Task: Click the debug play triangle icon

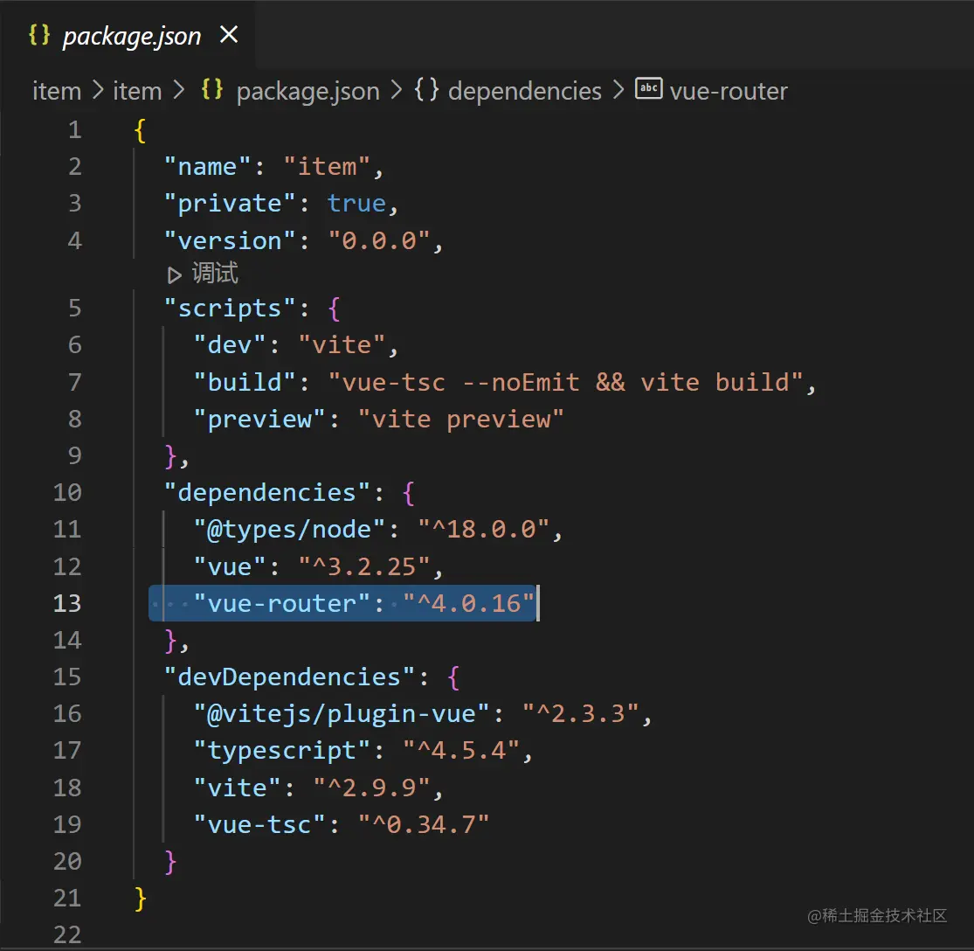Action: pyautogui.click(x=175, y=274)
